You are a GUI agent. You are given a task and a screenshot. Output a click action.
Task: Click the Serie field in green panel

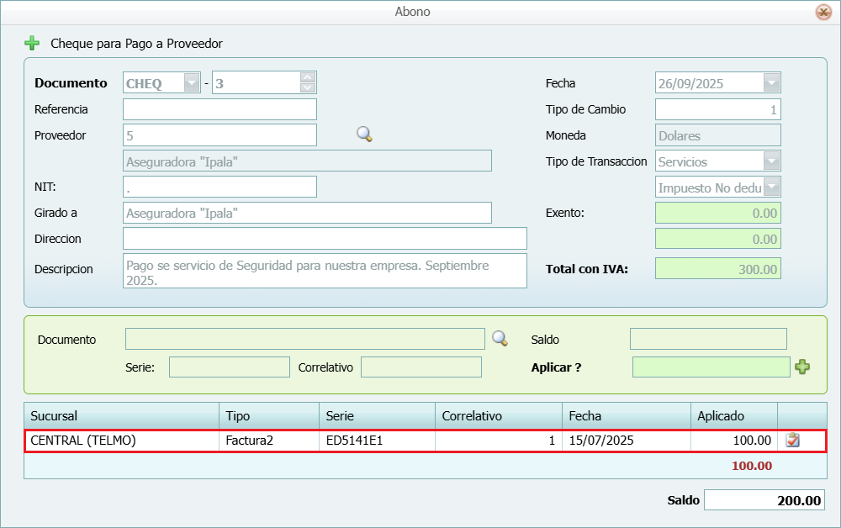pos(229,367)
